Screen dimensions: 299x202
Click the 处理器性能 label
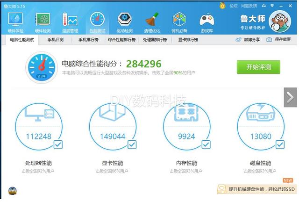pyautogui.click(x=38, y=163)
